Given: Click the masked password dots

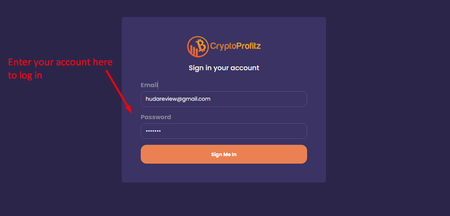Looking at the screenshot, I should 153,131.
